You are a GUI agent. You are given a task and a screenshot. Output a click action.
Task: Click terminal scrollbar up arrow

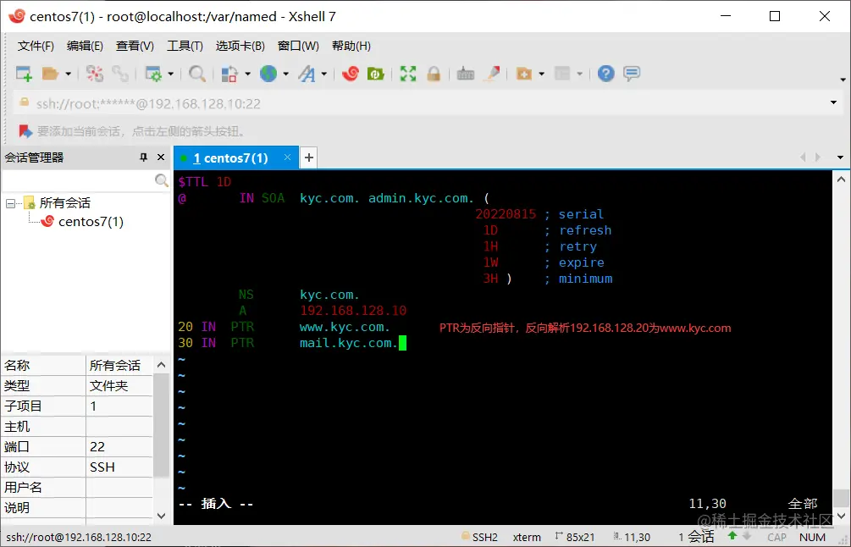point(841,180)
